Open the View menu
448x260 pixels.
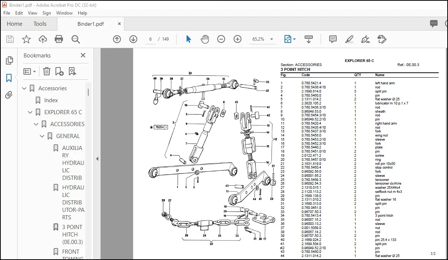33,13
